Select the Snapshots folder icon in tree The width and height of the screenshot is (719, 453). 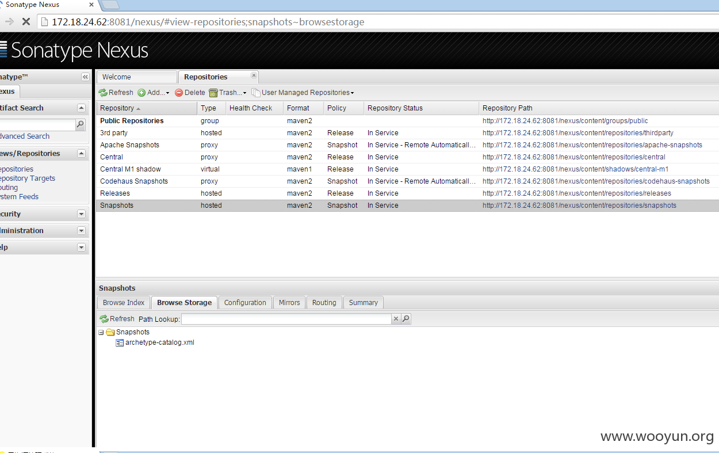[x=110, y=332]
